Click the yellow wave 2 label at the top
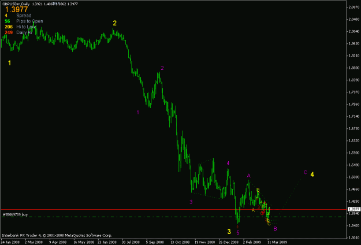Viewport: 361px width, 245px height. click(115, 23)
